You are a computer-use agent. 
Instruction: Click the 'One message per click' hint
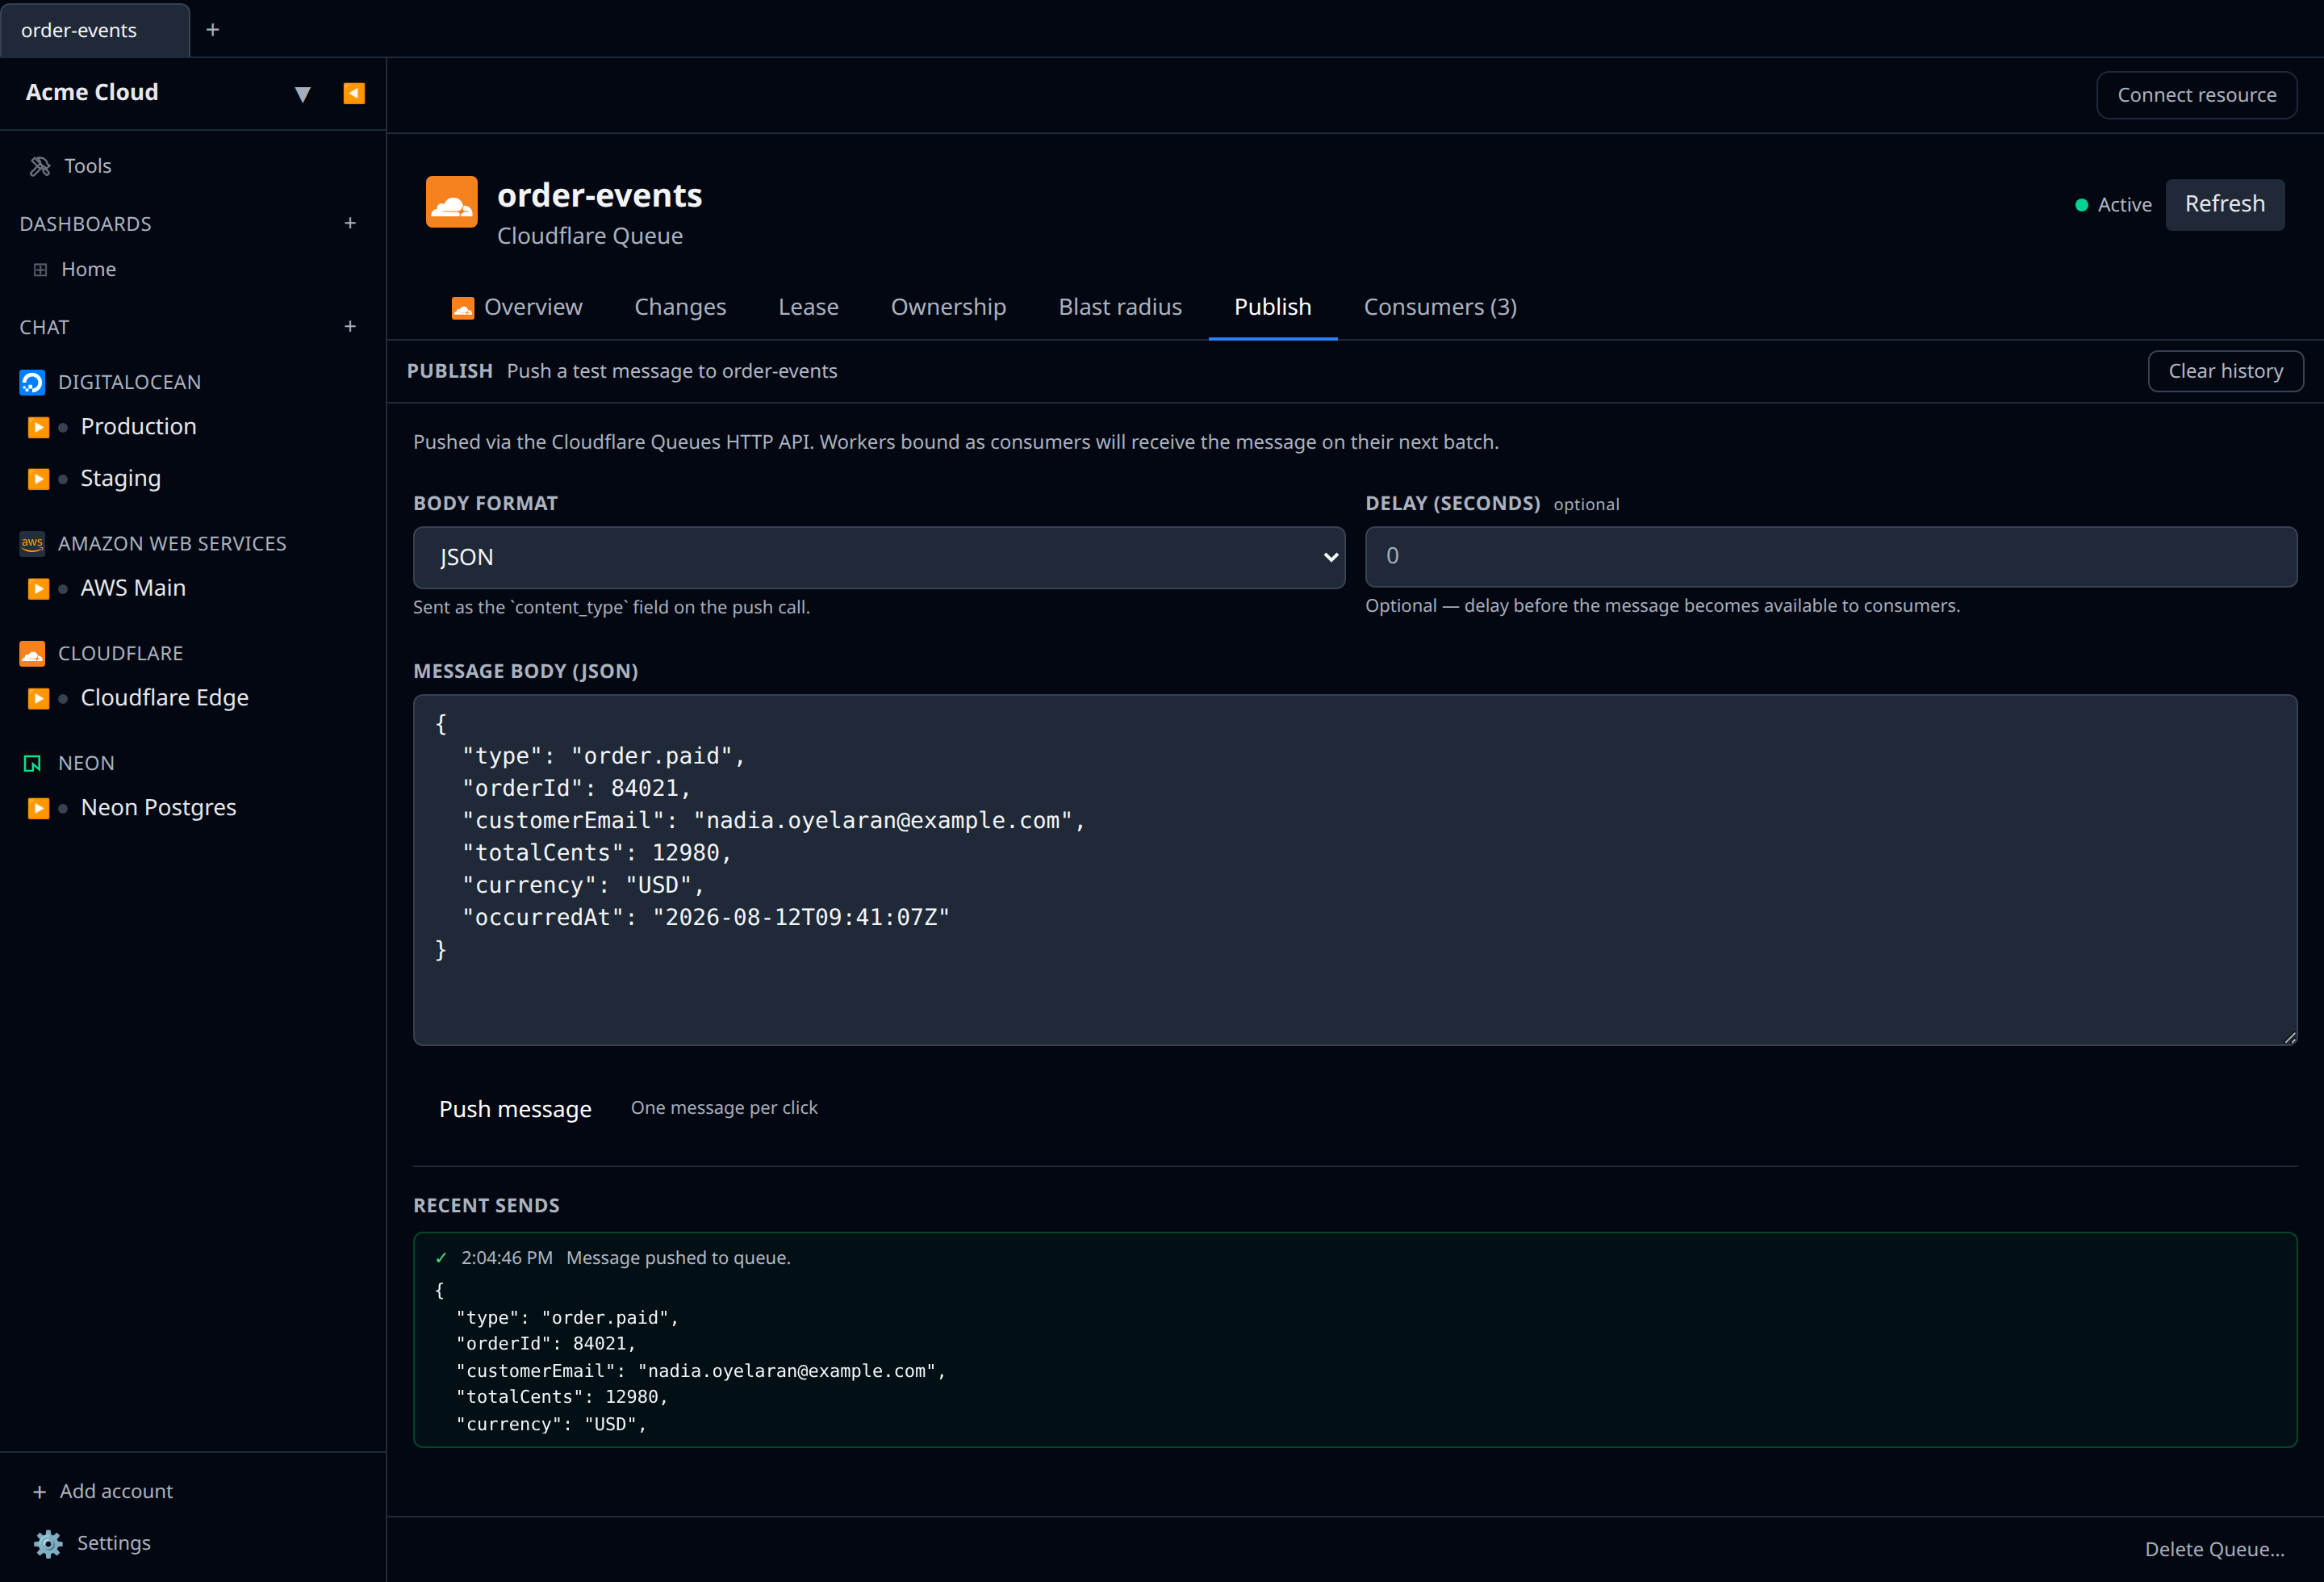click(x=724, y=1108)
